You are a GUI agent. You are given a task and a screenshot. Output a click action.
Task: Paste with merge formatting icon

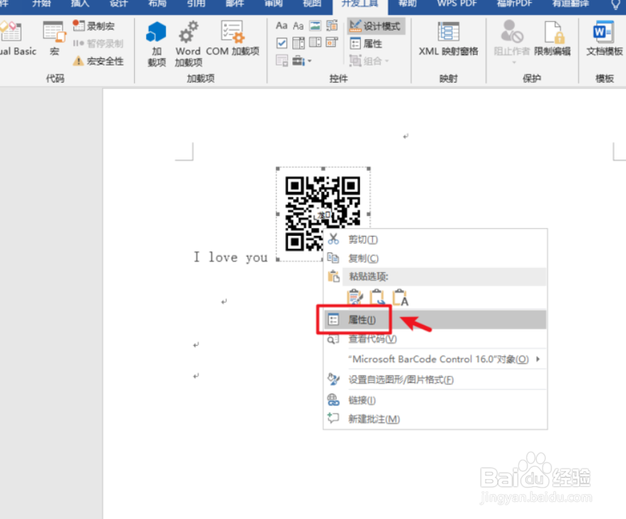tap(377, 298)
